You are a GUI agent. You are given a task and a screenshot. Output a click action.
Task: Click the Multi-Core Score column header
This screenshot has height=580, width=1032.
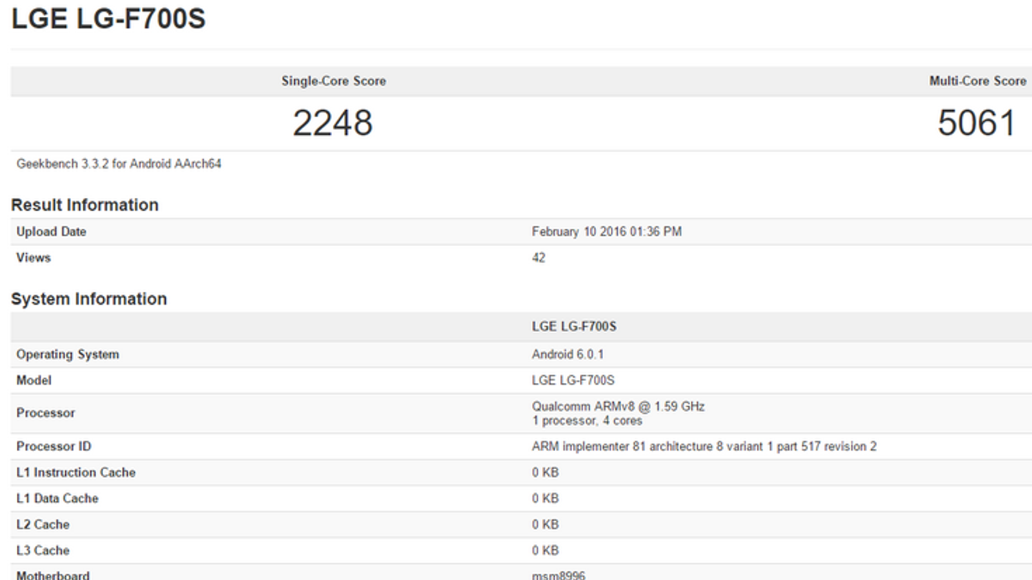point(977,81)
